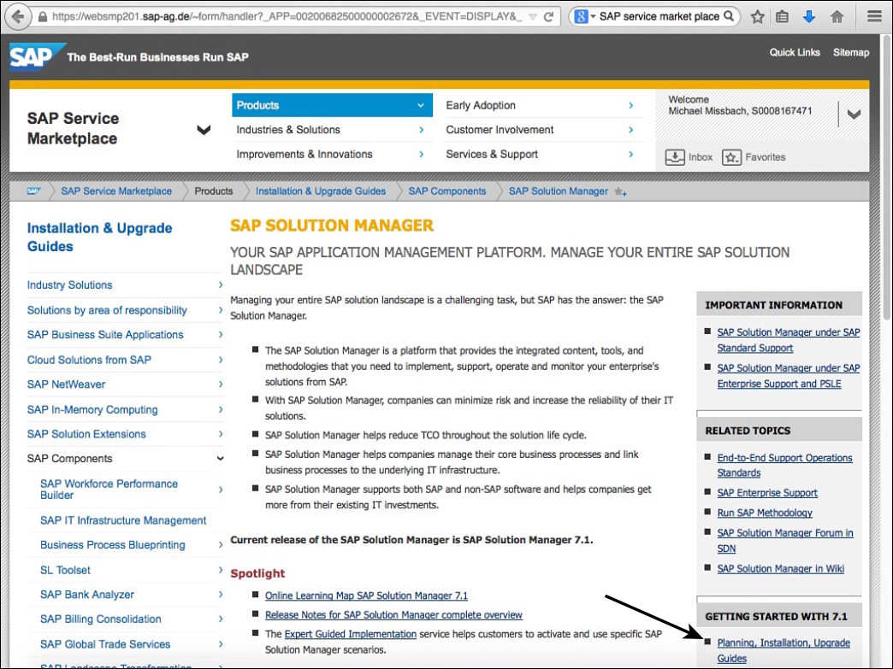The width and height of the screenshot is (893, 669).
Task: Open Online Learning Map SAP Solution Manager 7.1
Action: coord(366,596)
